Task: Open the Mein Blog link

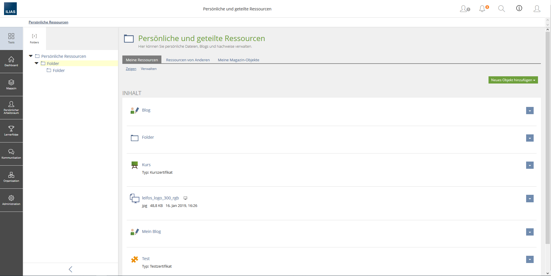Action: point(151,231)
